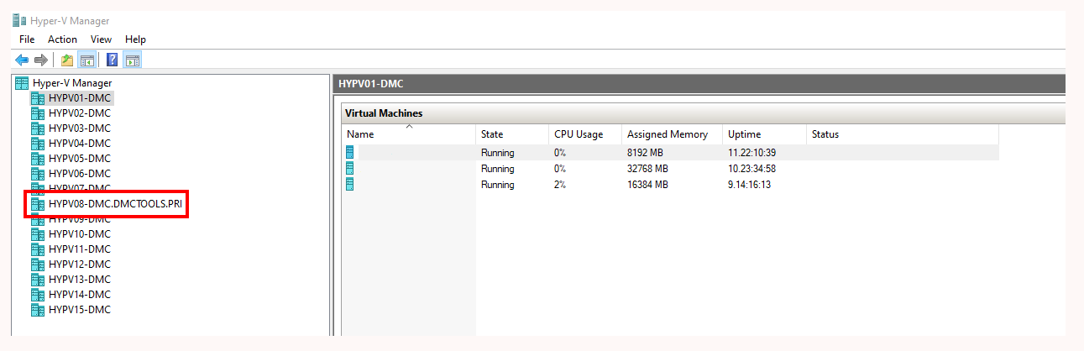The width and height of the screenshot is (1084, 351).
Task: Select HYPV03-DMC in the server tree
Action: click(80, 128)
